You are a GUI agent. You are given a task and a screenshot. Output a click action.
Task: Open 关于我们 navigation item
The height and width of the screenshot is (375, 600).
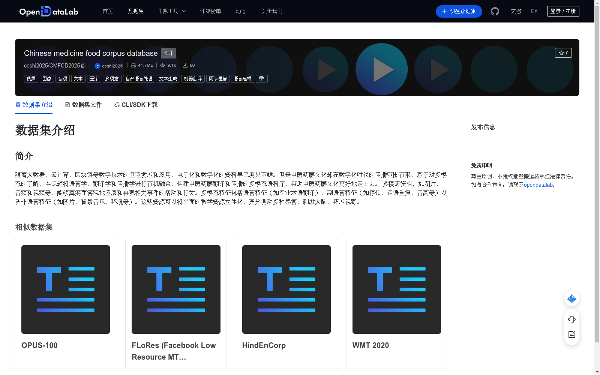(x=272, y=11)
